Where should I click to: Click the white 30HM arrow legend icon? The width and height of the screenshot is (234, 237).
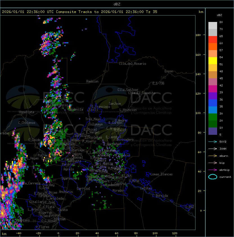coord(213,149)
